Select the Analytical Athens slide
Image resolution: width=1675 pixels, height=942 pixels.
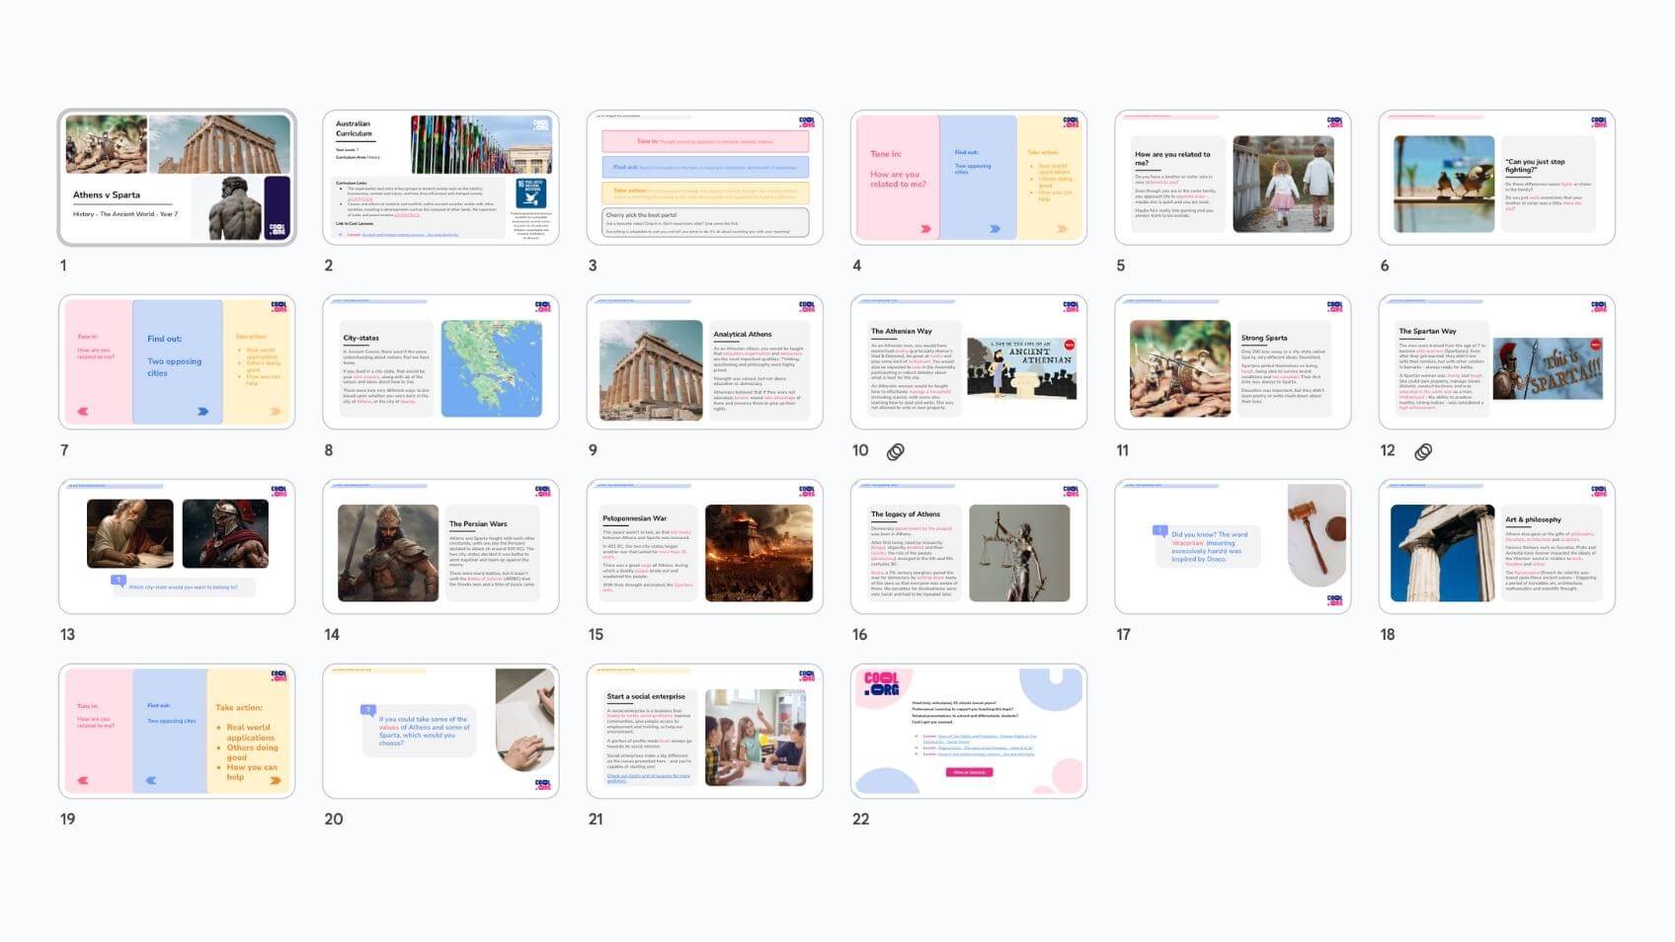704,362
